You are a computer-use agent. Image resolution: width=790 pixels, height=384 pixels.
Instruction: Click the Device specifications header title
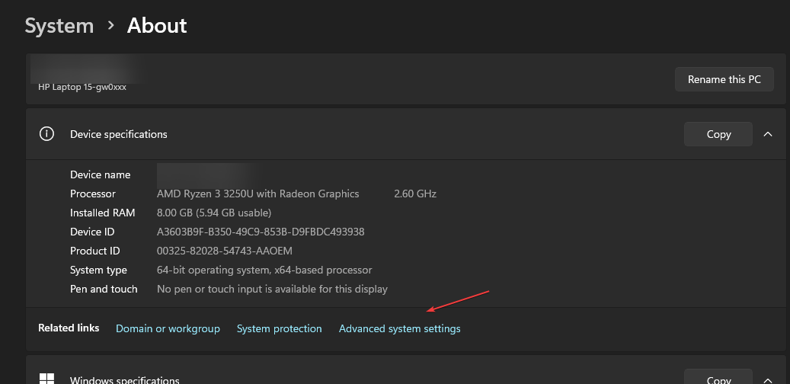118,134
